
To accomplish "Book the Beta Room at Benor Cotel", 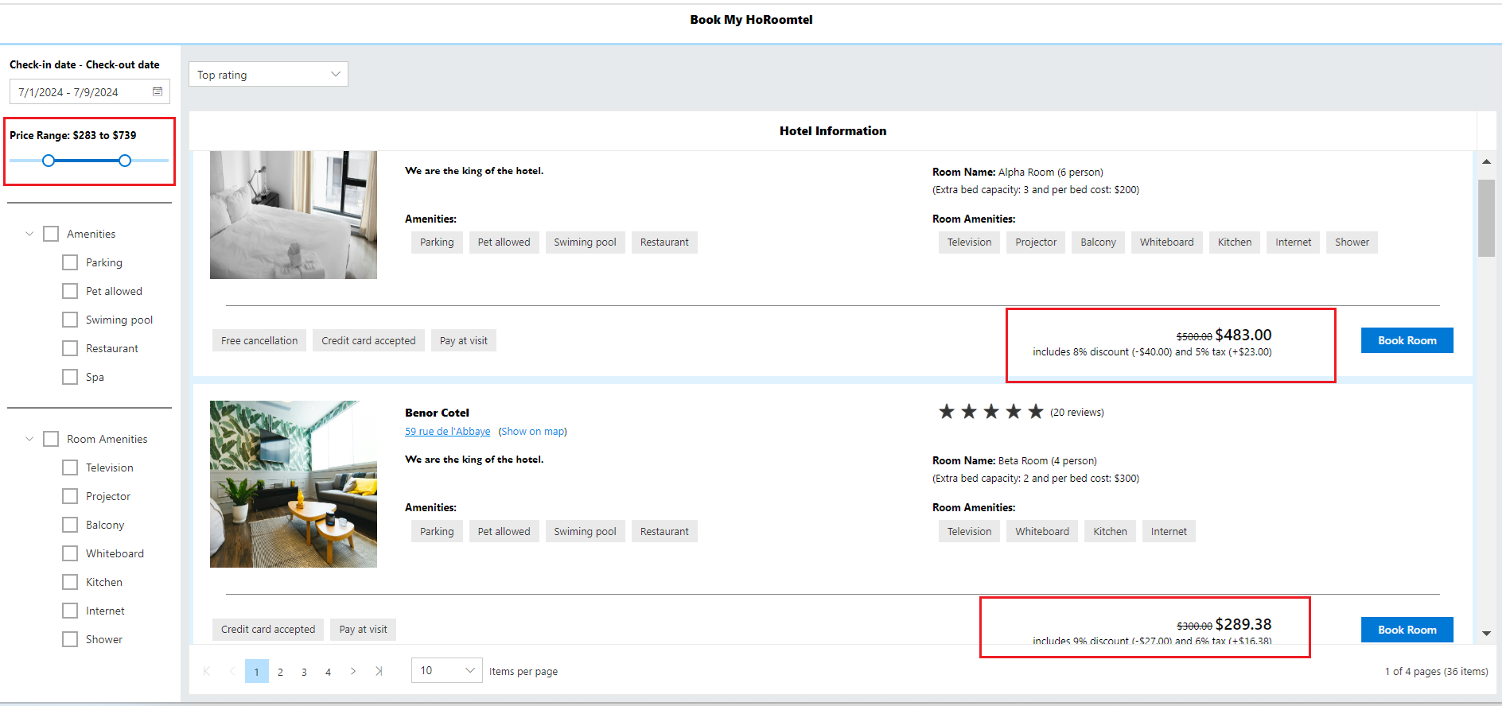I will pyautogui.click(x=1407, y=630).
